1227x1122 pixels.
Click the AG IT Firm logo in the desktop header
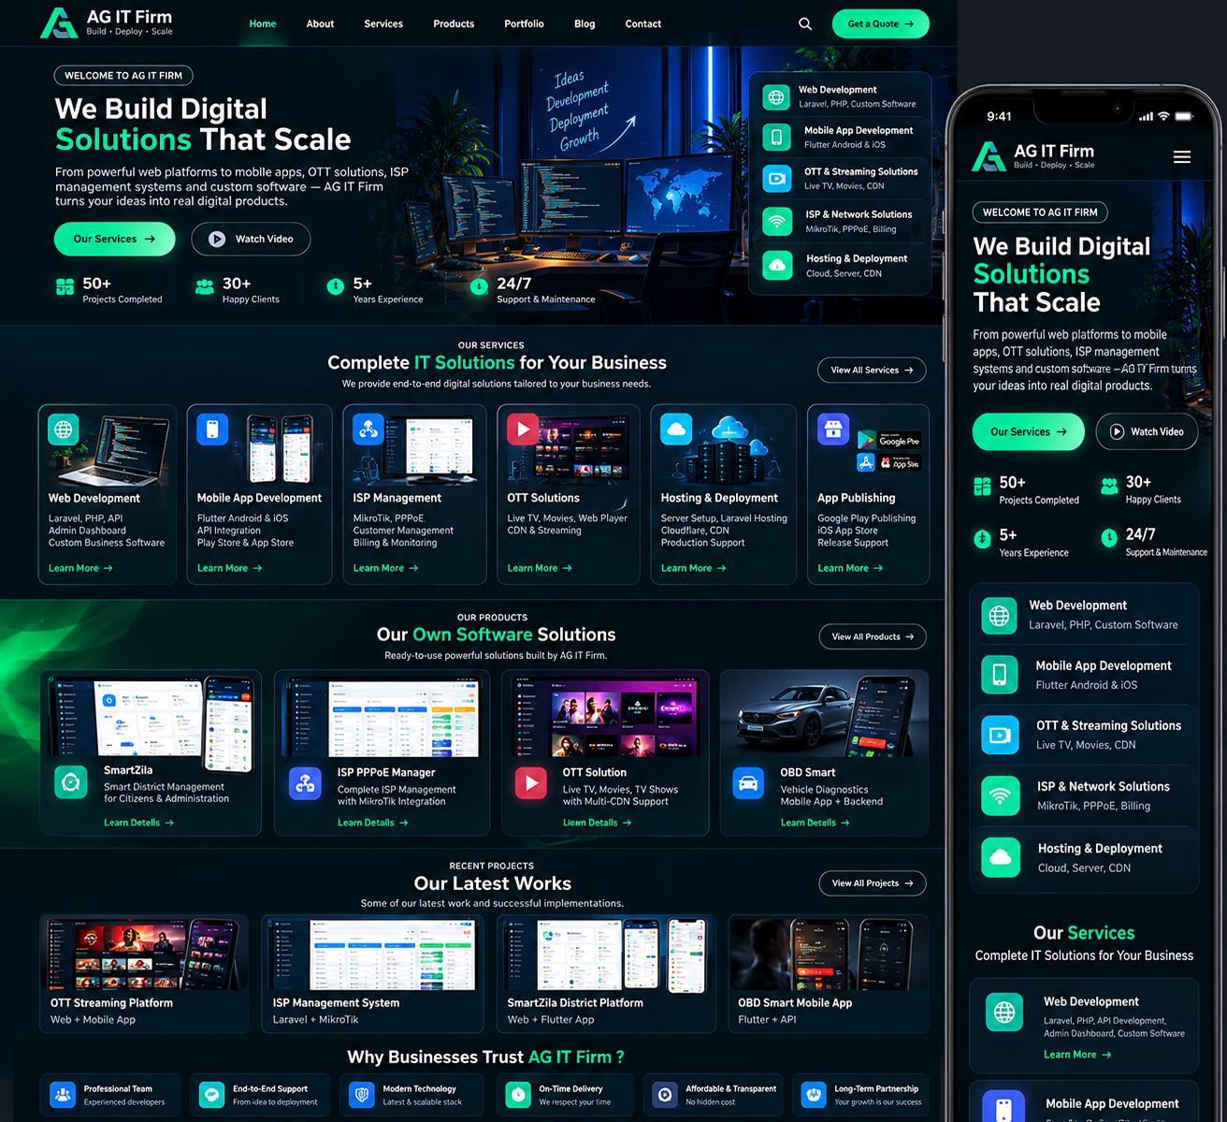point(107,22)
